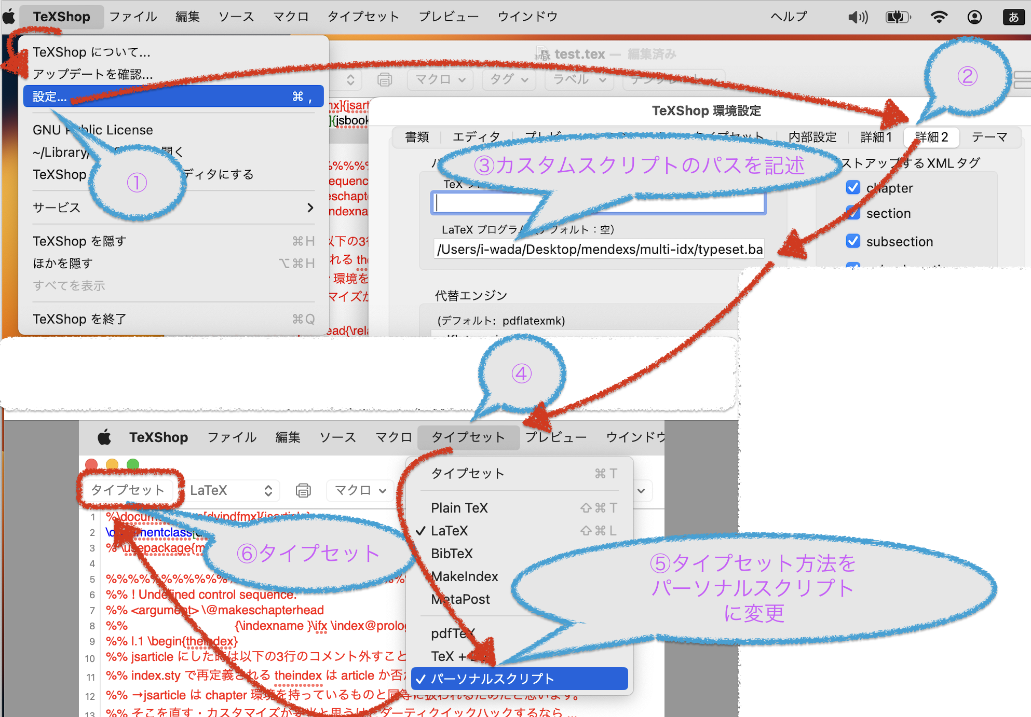Expand the サービス submenu
Image resolution: width=1031 pixels, height=717 pixels.
[173, 208]
